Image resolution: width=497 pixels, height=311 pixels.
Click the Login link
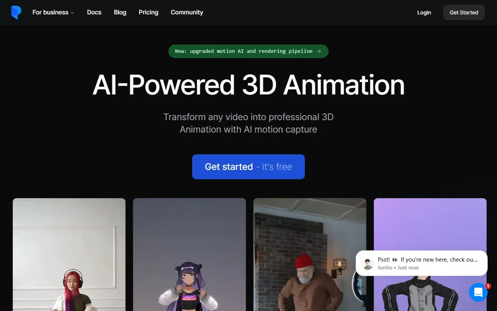424,12
